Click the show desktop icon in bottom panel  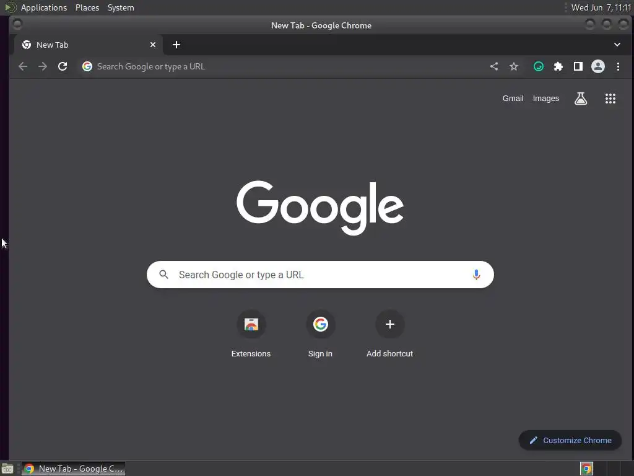click(x=7, y=469)
